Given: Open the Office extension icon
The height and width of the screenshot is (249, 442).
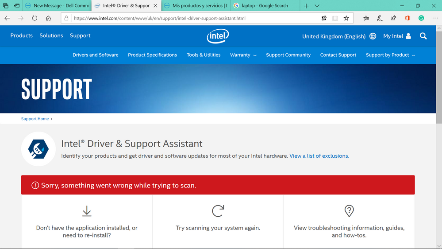Looking at the screenshot, I should pos(407,18).
